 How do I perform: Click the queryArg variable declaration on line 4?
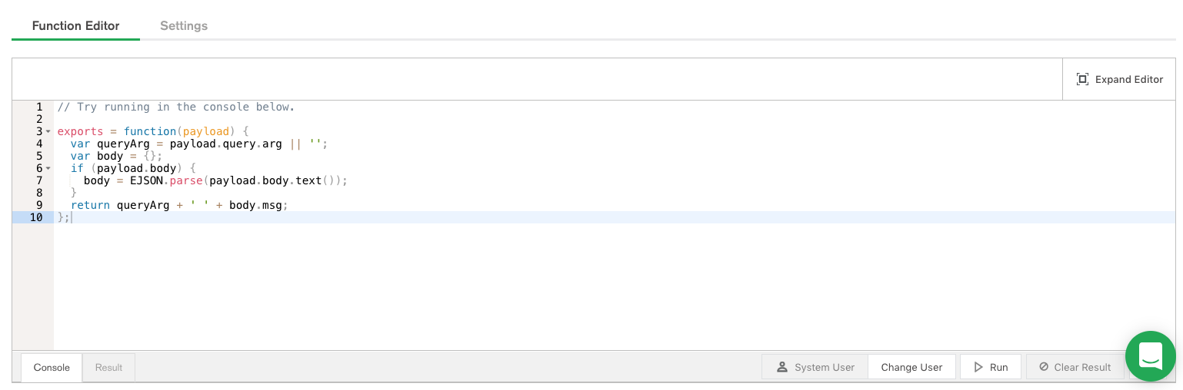(123, 144)
